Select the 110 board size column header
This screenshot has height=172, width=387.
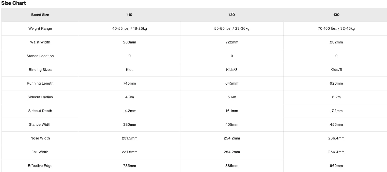click(130, 15)
